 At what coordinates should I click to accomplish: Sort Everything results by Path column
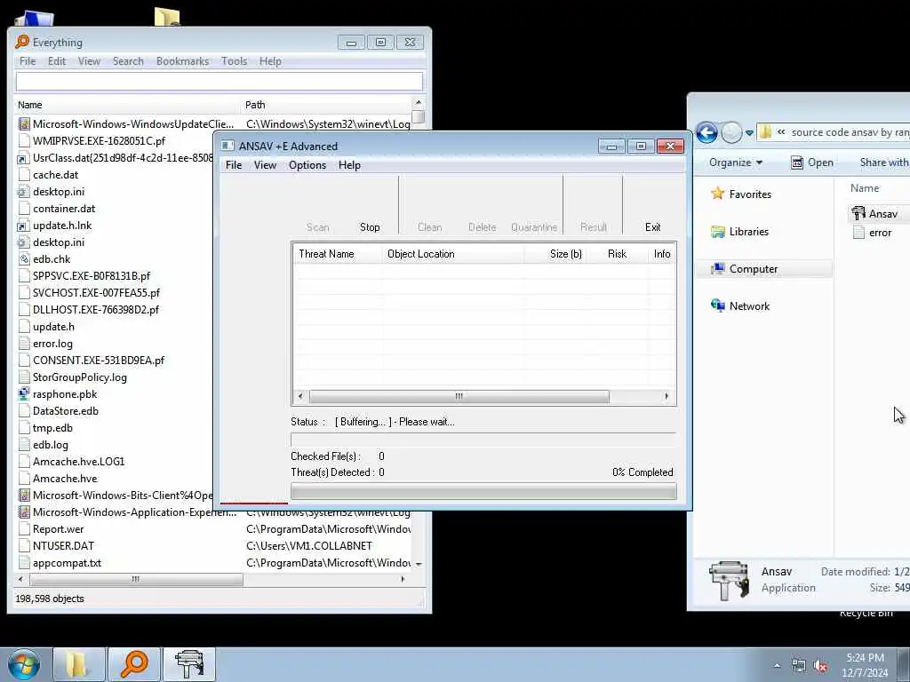325,105
